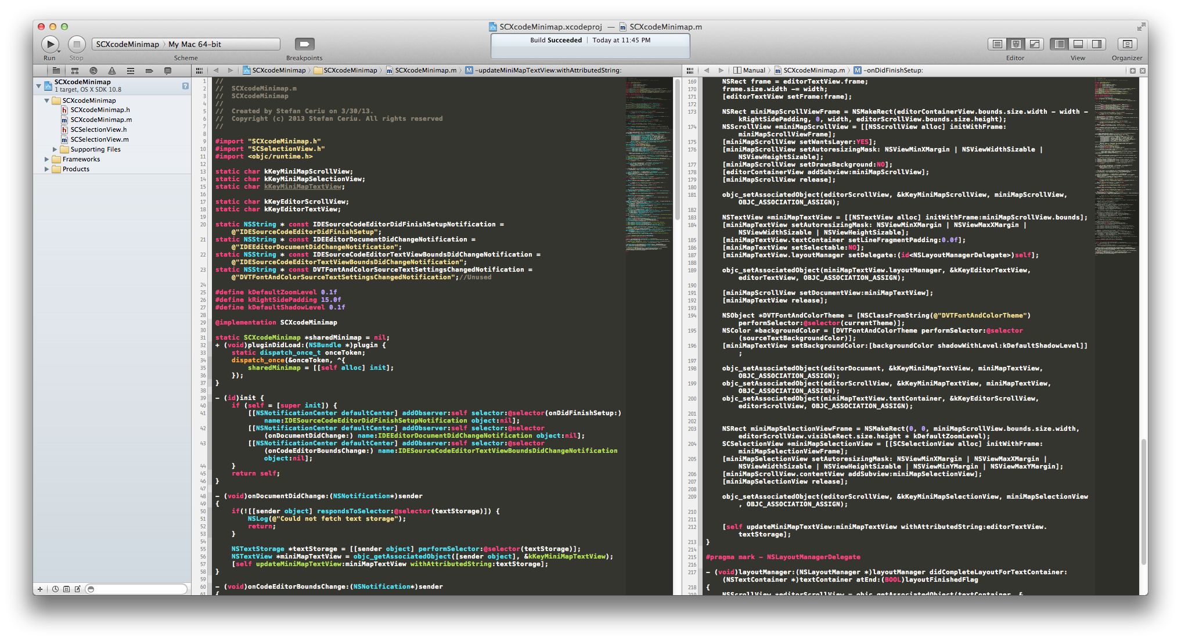Collapse the SCXcodeMinimap project root
This screenshot has height=641, width=1181.
39,86
